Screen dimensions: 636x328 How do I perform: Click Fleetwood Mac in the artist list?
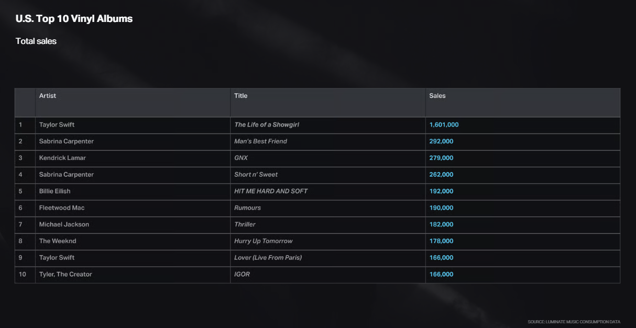pyautogui.click(x=62, y=208)
